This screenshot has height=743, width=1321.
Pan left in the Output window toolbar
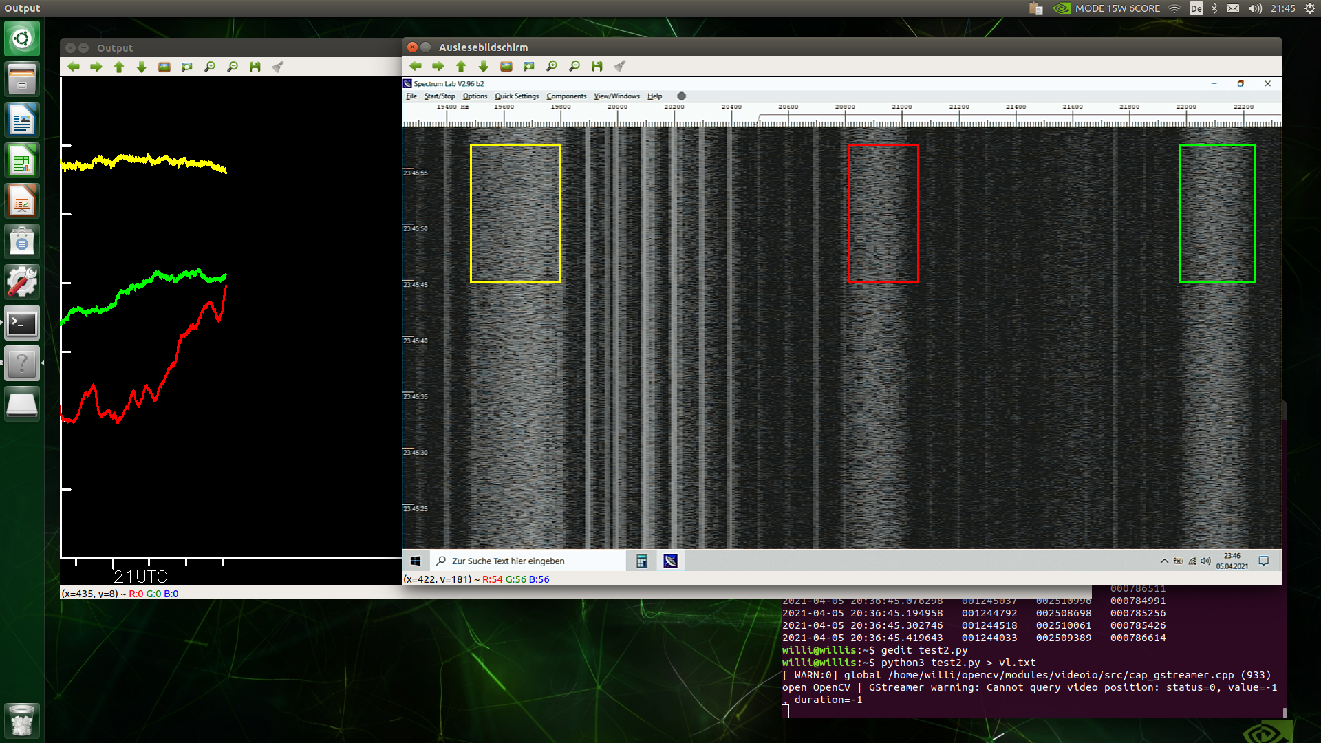click(74, 67)
